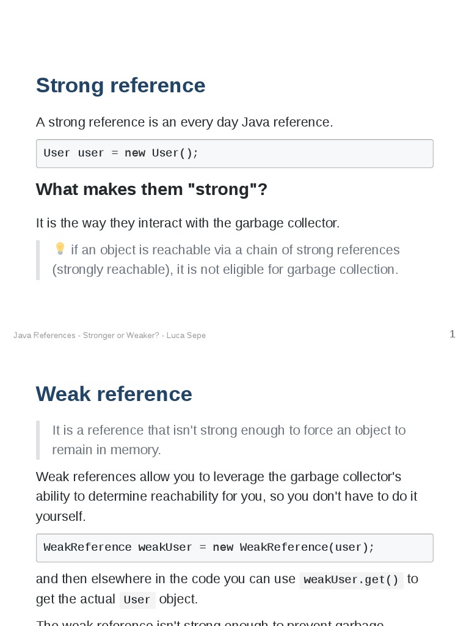Click the lightbulb emoji icon

coord(60,249)
